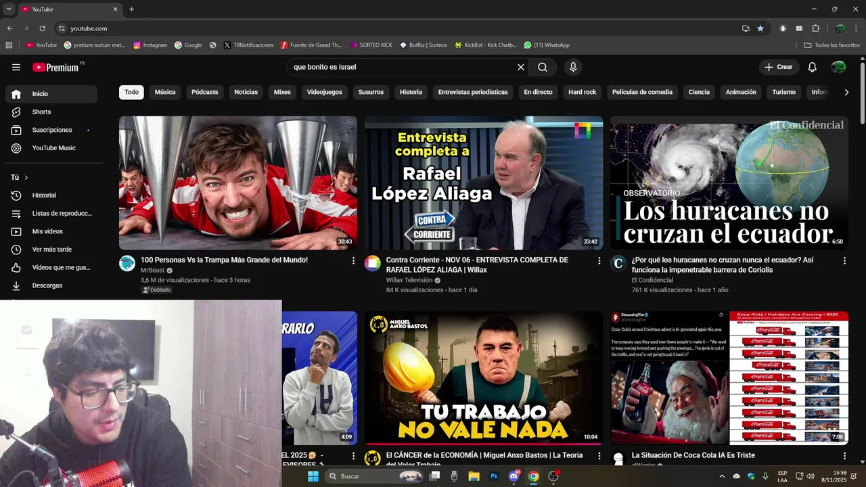Select the Hard rock filter chip
The width and height of the screenshot is (866, 487).
[583, 92]
